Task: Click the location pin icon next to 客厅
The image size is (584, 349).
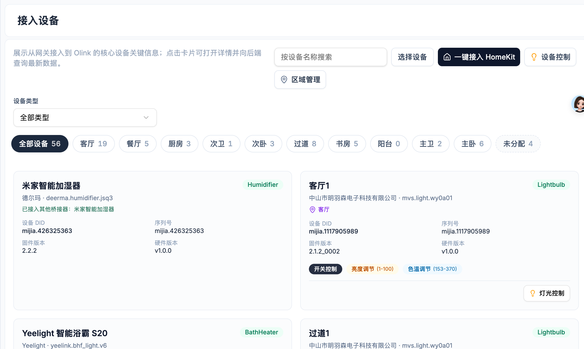Action: (x=313, y=210)
